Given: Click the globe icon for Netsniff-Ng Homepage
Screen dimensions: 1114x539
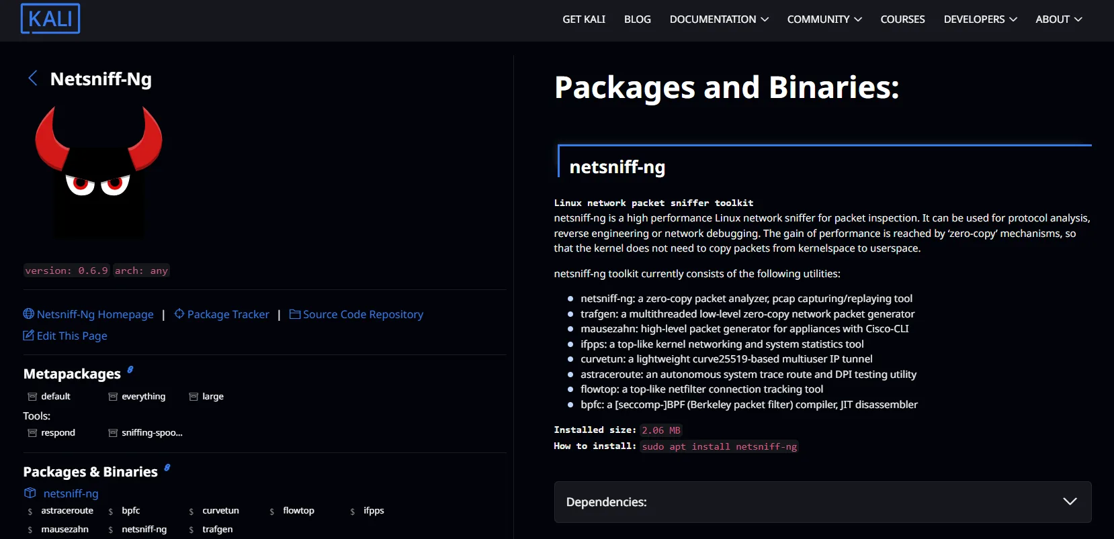Looking at the screenshot, I should coord(28,313).
